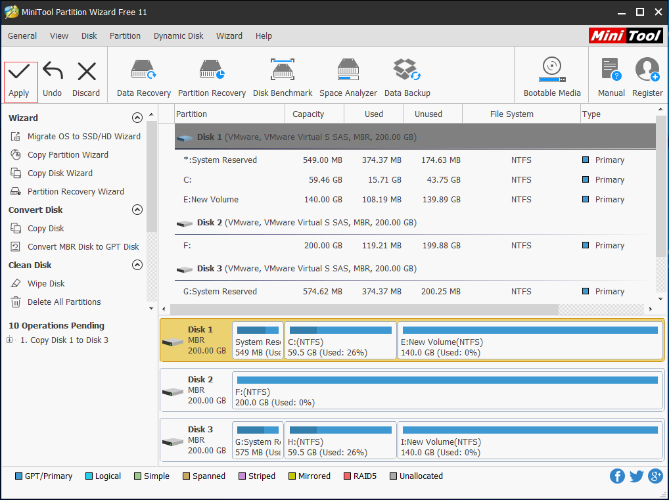Undo the last pending operation

click(53, 80)
